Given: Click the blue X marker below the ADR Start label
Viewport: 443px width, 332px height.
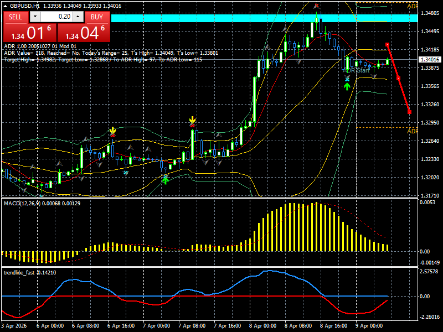Looking at the screenshot, I should point(347,79).
